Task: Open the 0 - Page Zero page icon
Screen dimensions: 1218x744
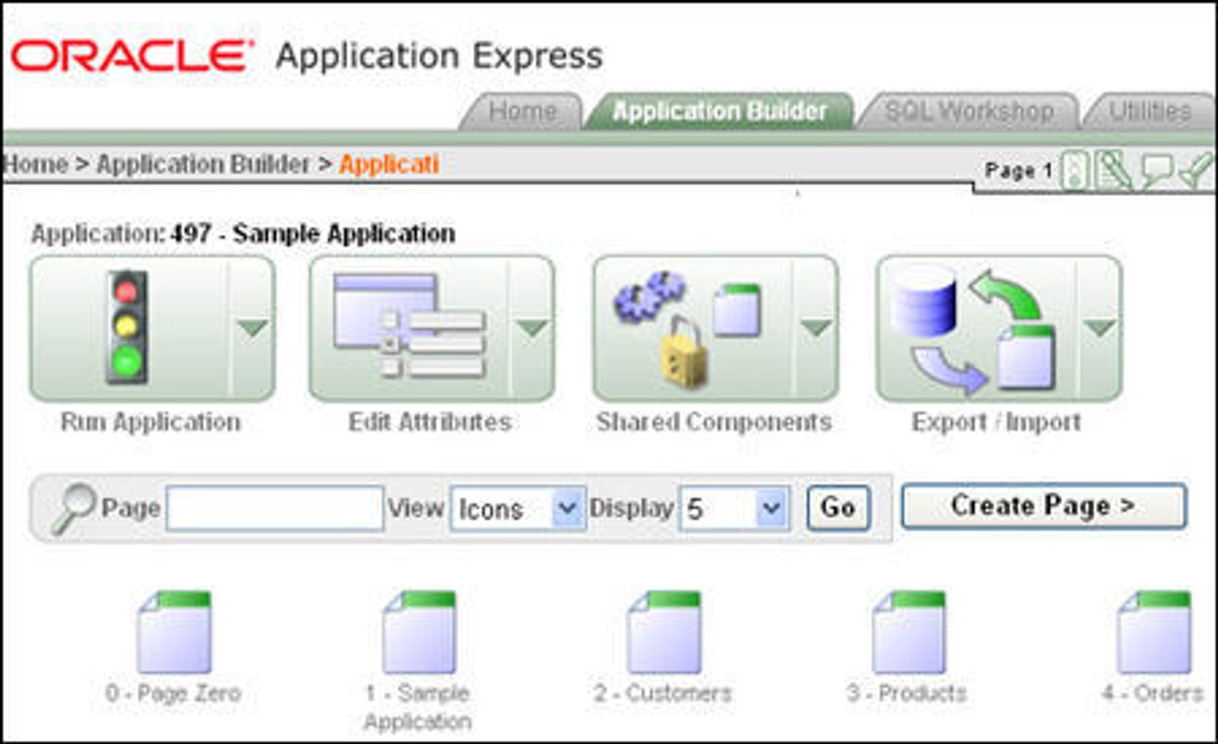Action: coord(174,632)
